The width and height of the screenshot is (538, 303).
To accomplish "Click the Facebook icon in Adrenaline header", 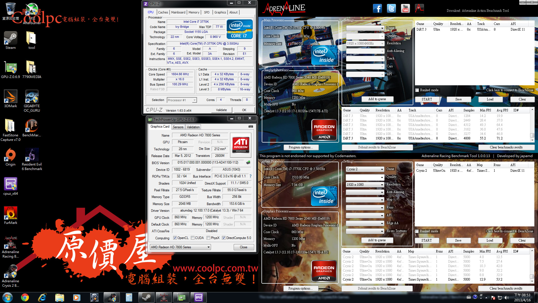I will pos(377,8).
